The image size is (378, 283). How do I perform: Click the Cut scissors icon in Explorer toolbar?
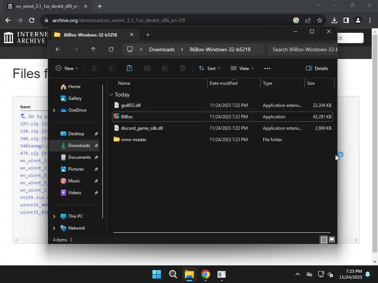click(94, 68)
